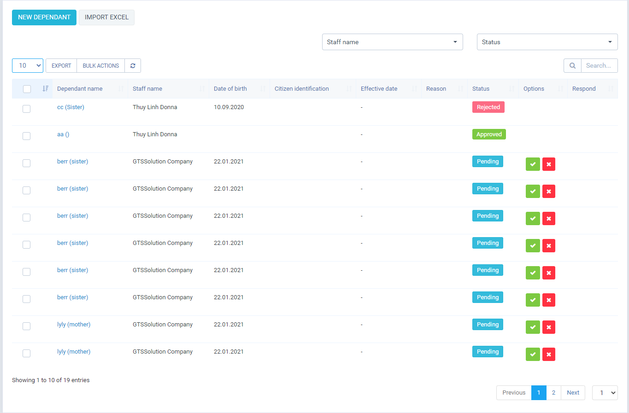Viewport: 629px width, 413px height.
Task: Open the Staff name dropdown
Action: pyautogui.click(x=392, y=42)
